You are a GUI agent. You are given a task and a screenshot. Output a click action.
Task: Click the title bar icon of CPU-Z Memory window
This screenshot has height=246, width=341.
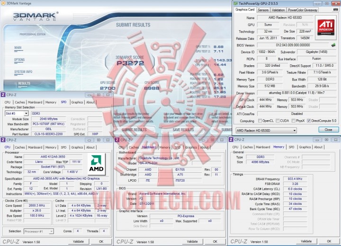coord(231,140)
